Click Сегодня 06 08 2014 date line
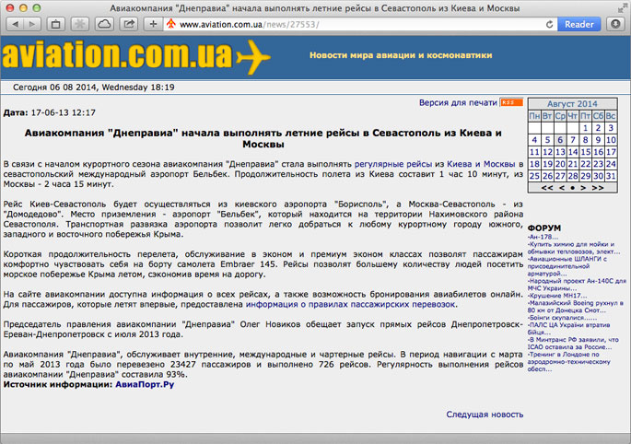 (x=94, y=88)
